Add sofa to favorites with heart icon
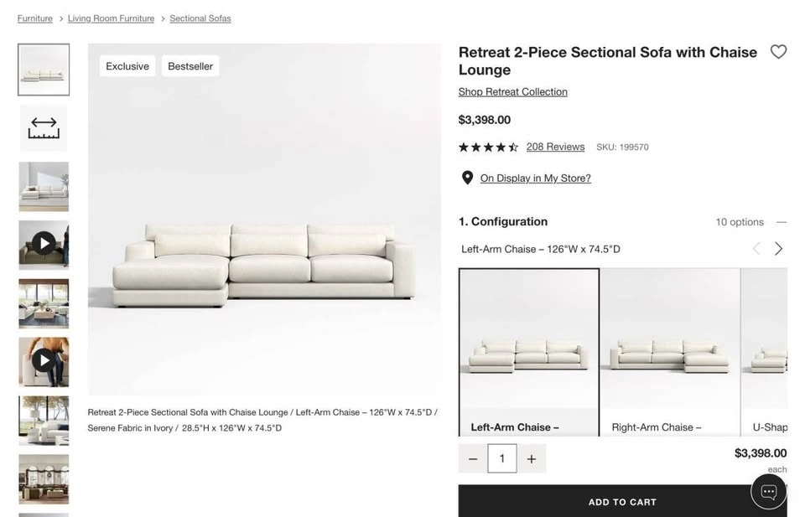805x517 pixels. point(778,52)
